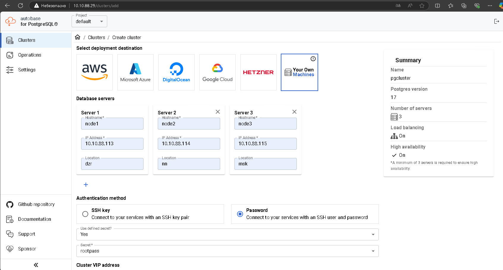Remove Server 3 with its X

pos(294,112)
